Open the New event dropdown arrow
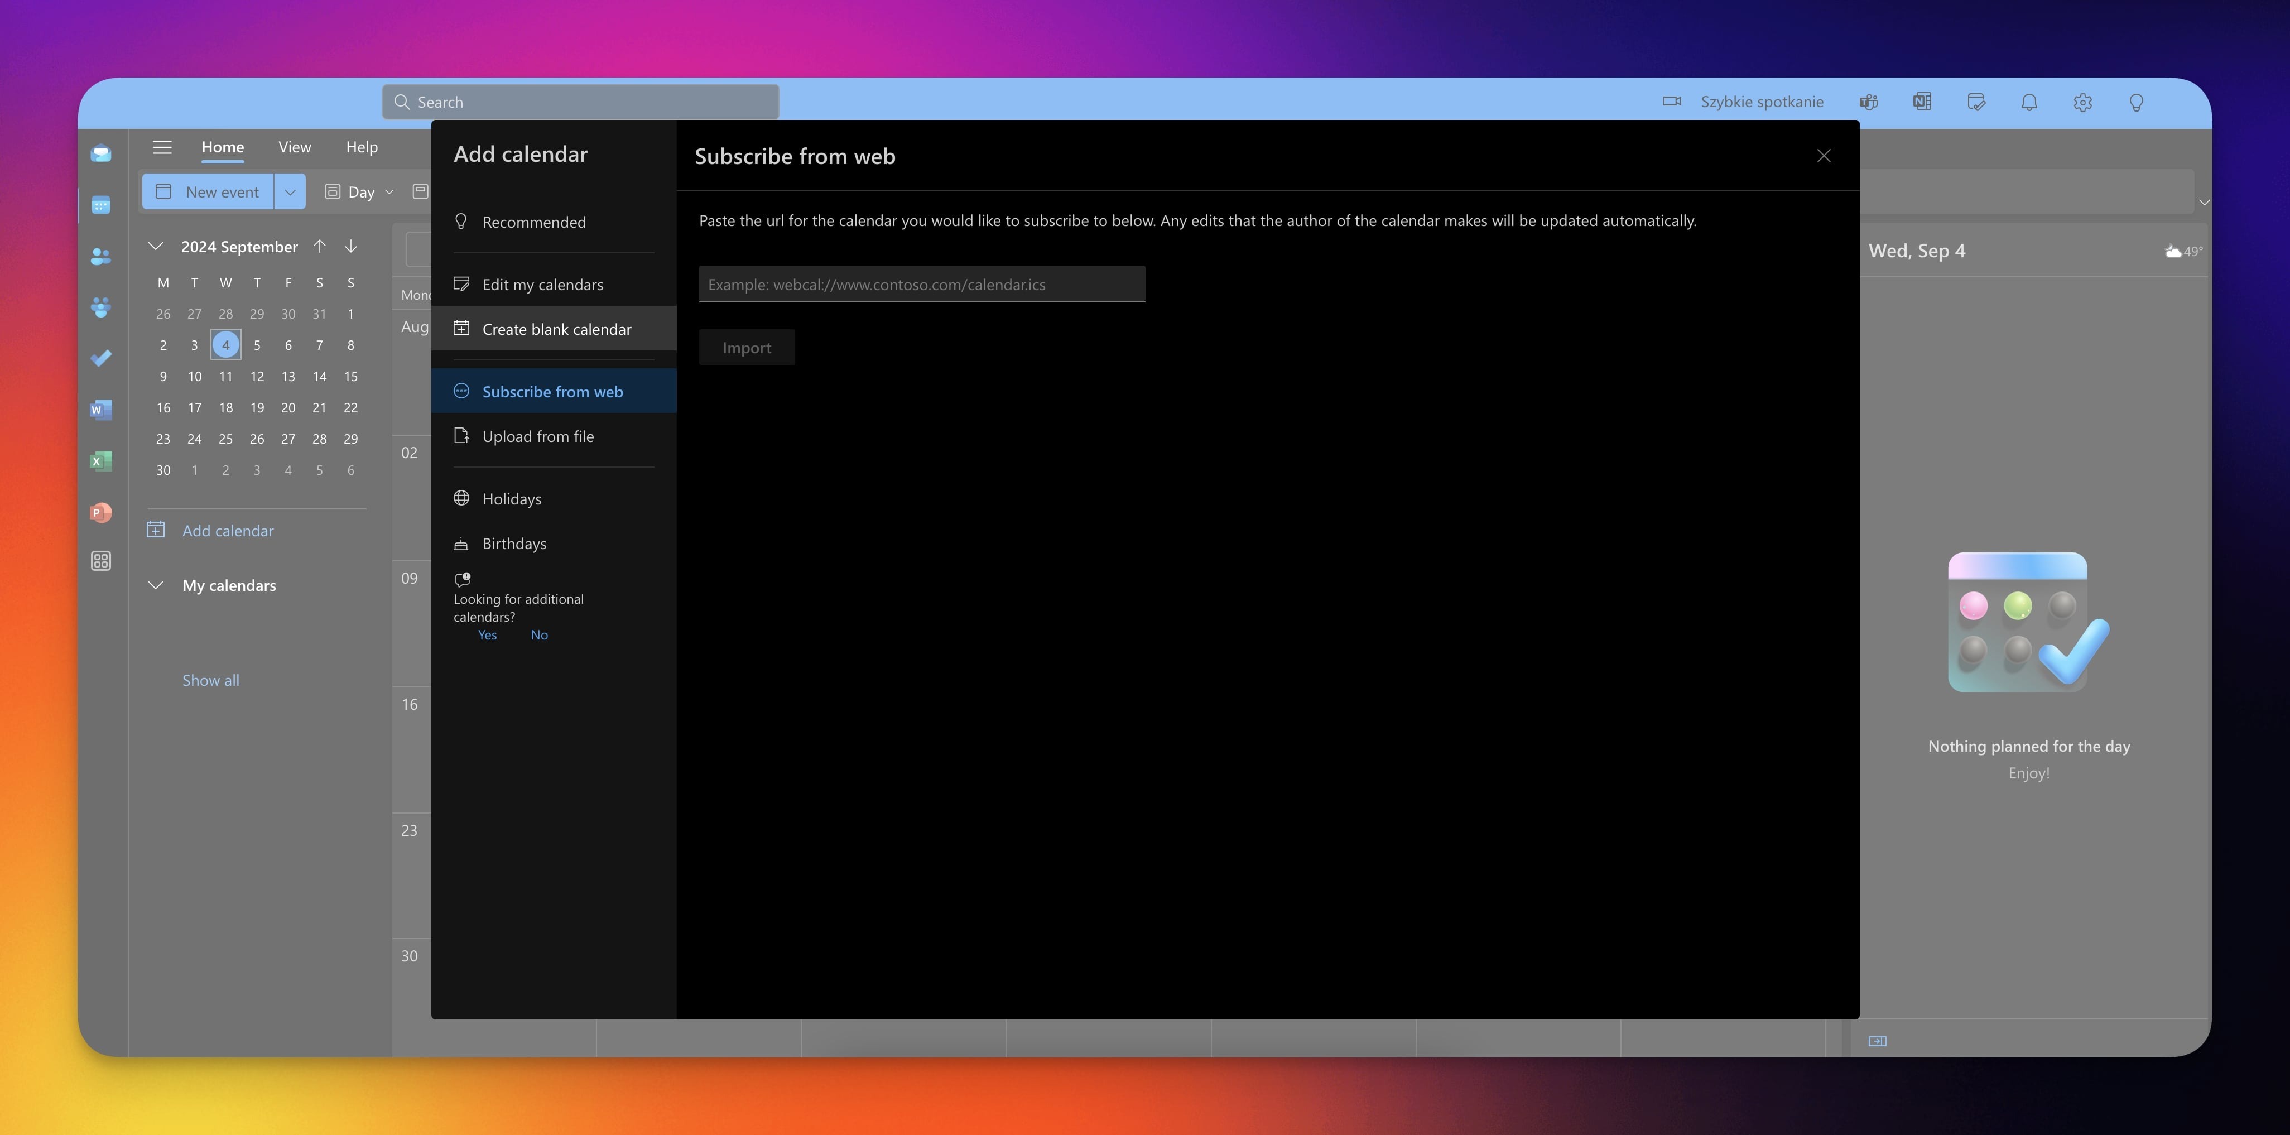 click(x=290, y=192)
